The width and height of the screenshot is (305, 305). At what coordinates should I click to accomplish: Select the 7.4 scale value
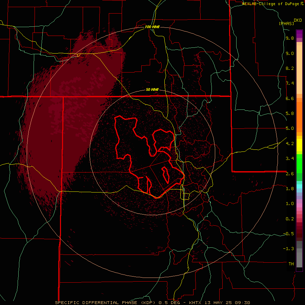[290, 83]
